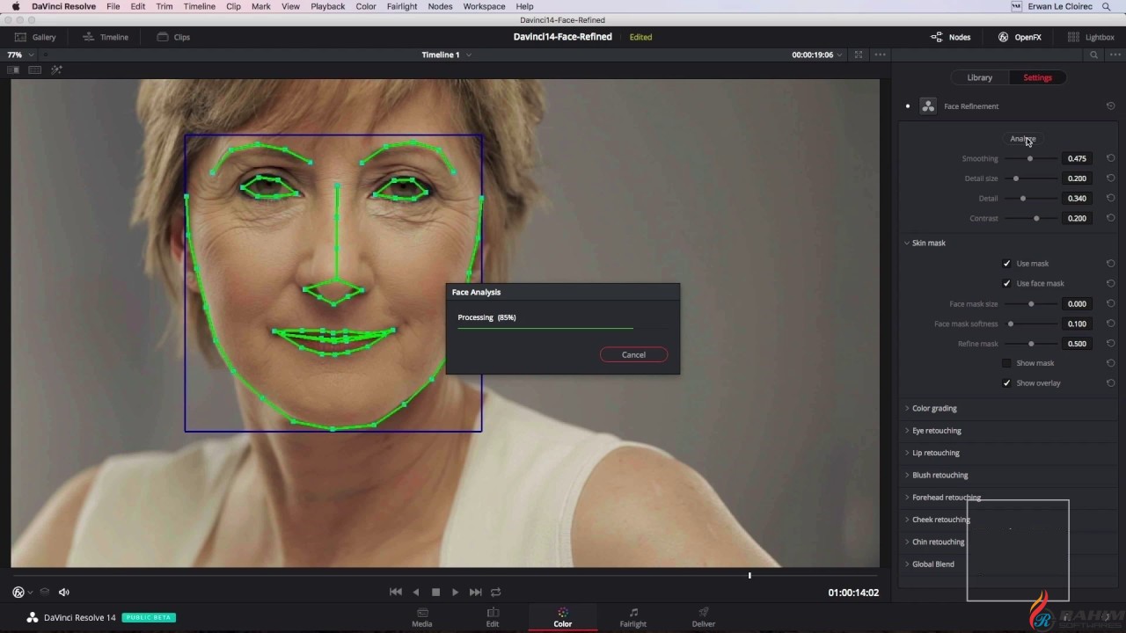
Task: Switch to the Edit page
Action: (x=493, y=617)
